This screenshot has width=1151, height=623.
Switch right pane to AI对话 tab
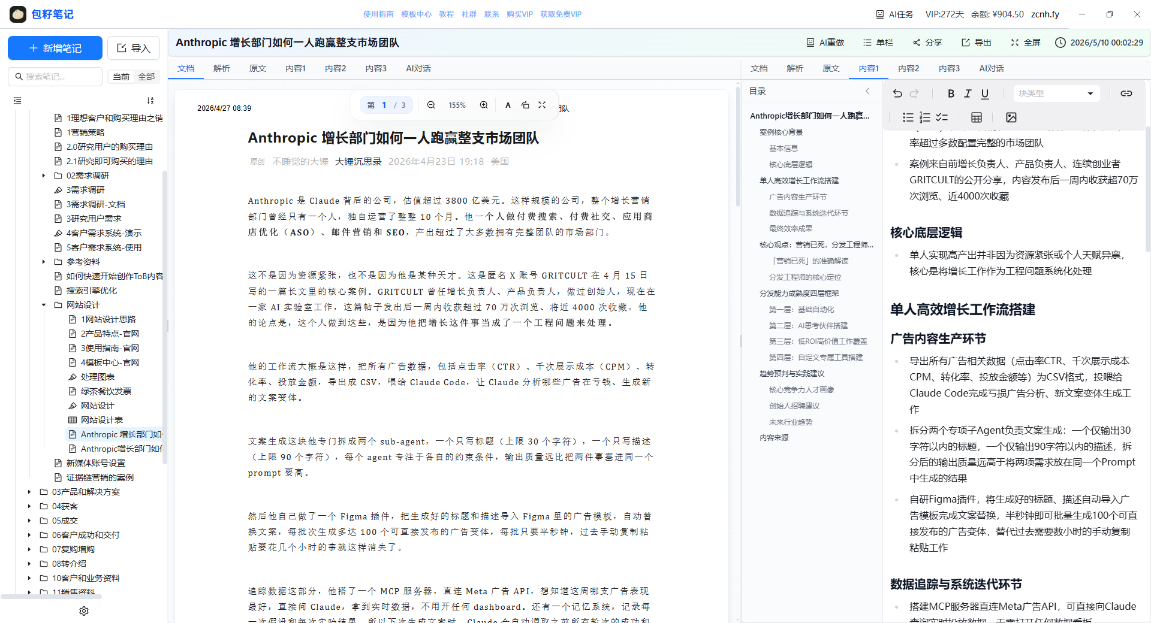point(992,68)
